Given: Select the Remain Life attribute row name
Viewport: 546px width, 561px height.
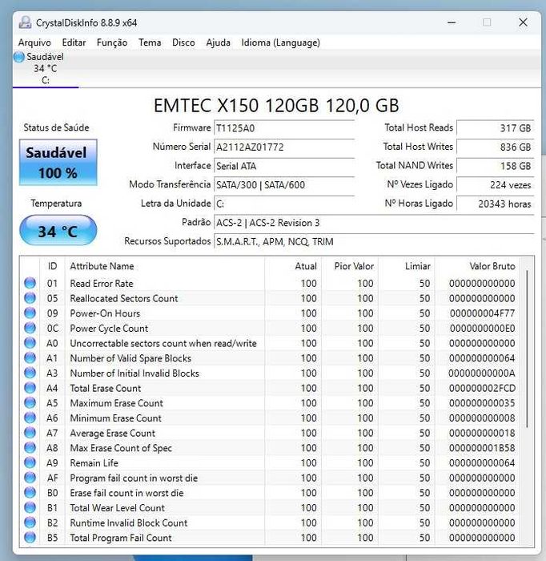Looking at the screenshot, I should click(x=94, y=463).
